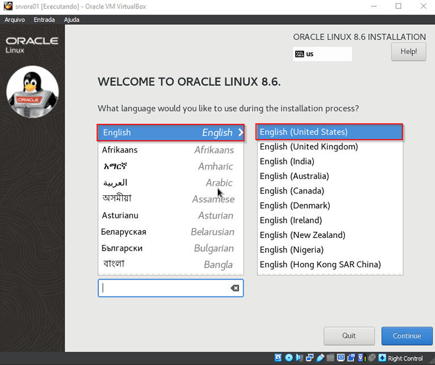Click the audio status icon in VirtualBox bar
435x365 pixels.
point(299,358)
